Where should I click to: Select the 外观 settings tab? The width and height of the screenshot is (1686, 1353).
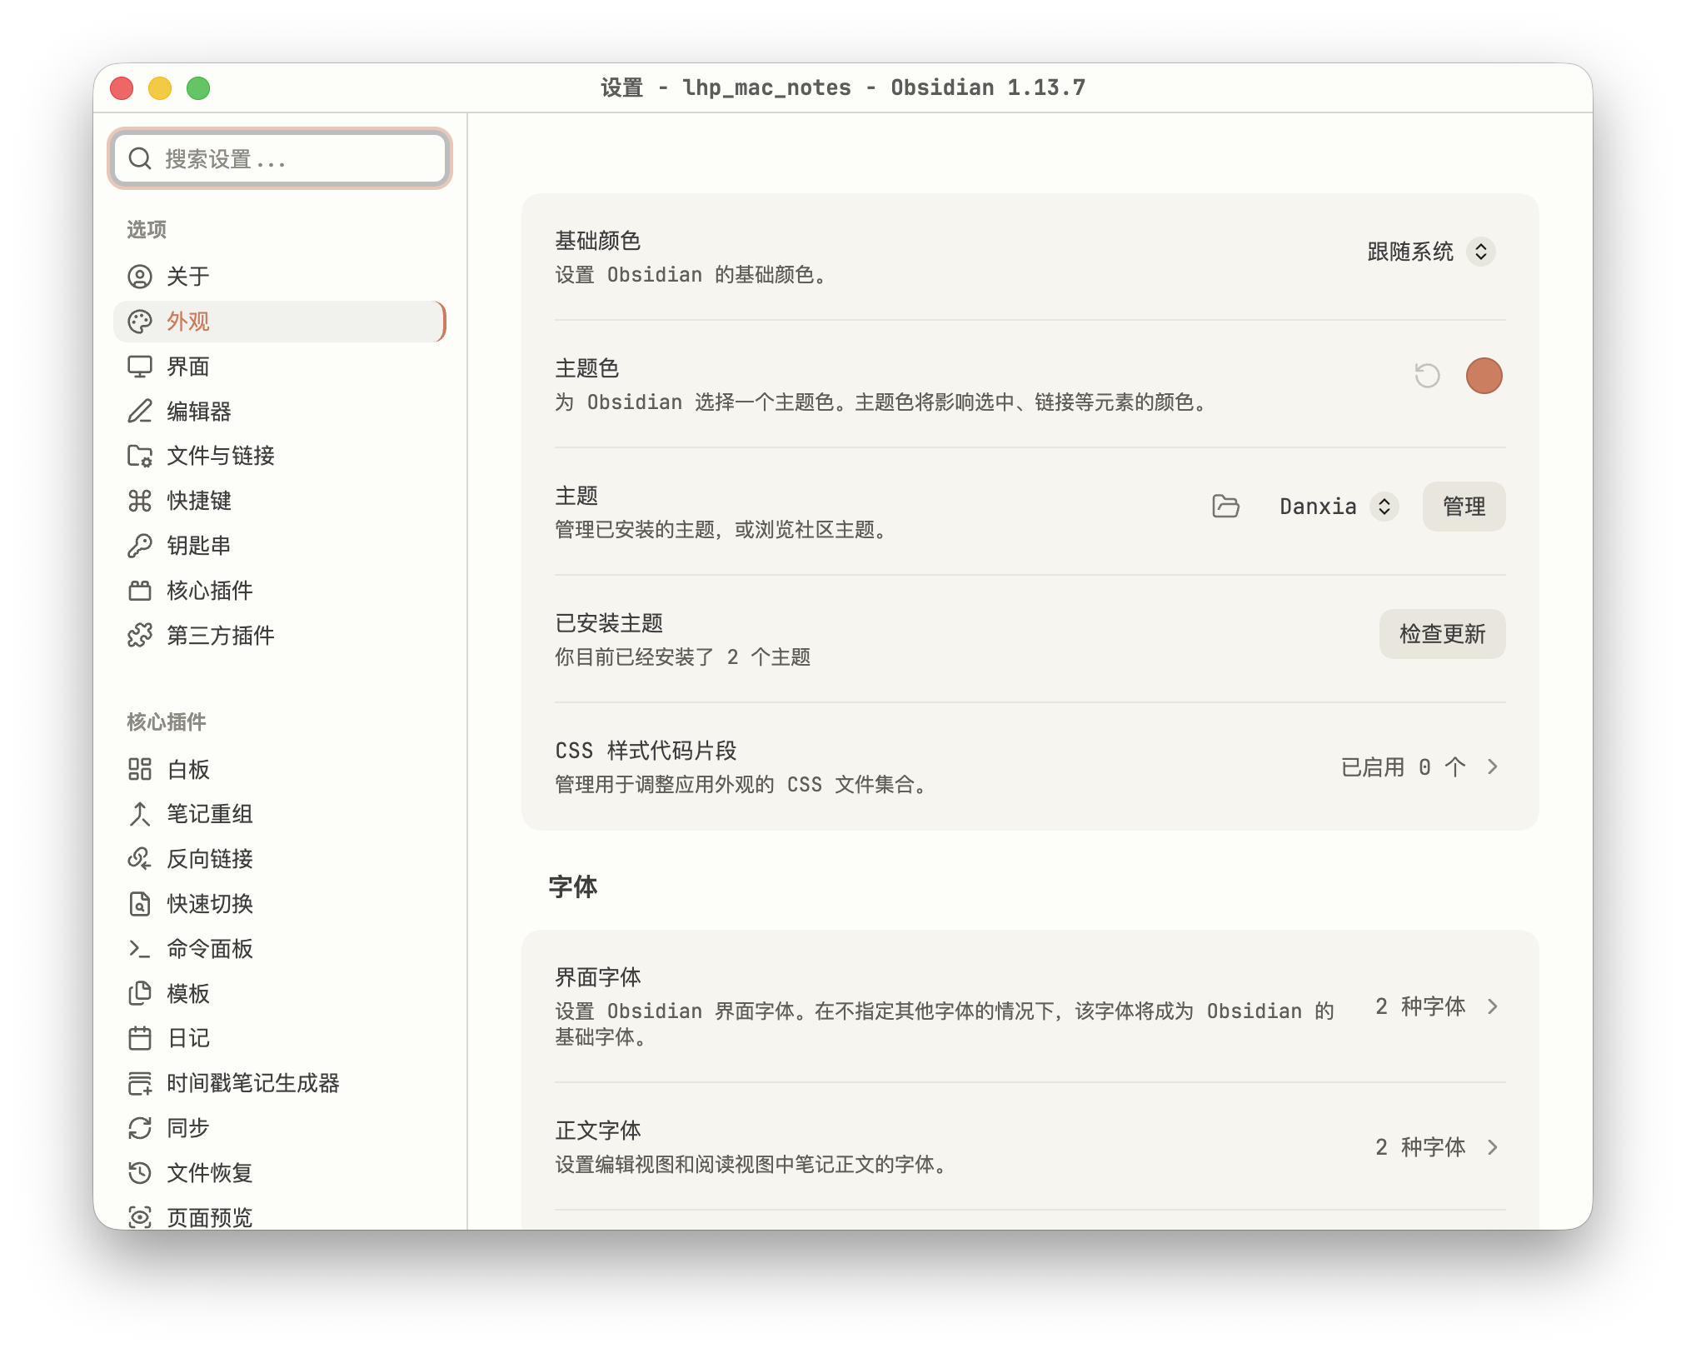[280, 322]
